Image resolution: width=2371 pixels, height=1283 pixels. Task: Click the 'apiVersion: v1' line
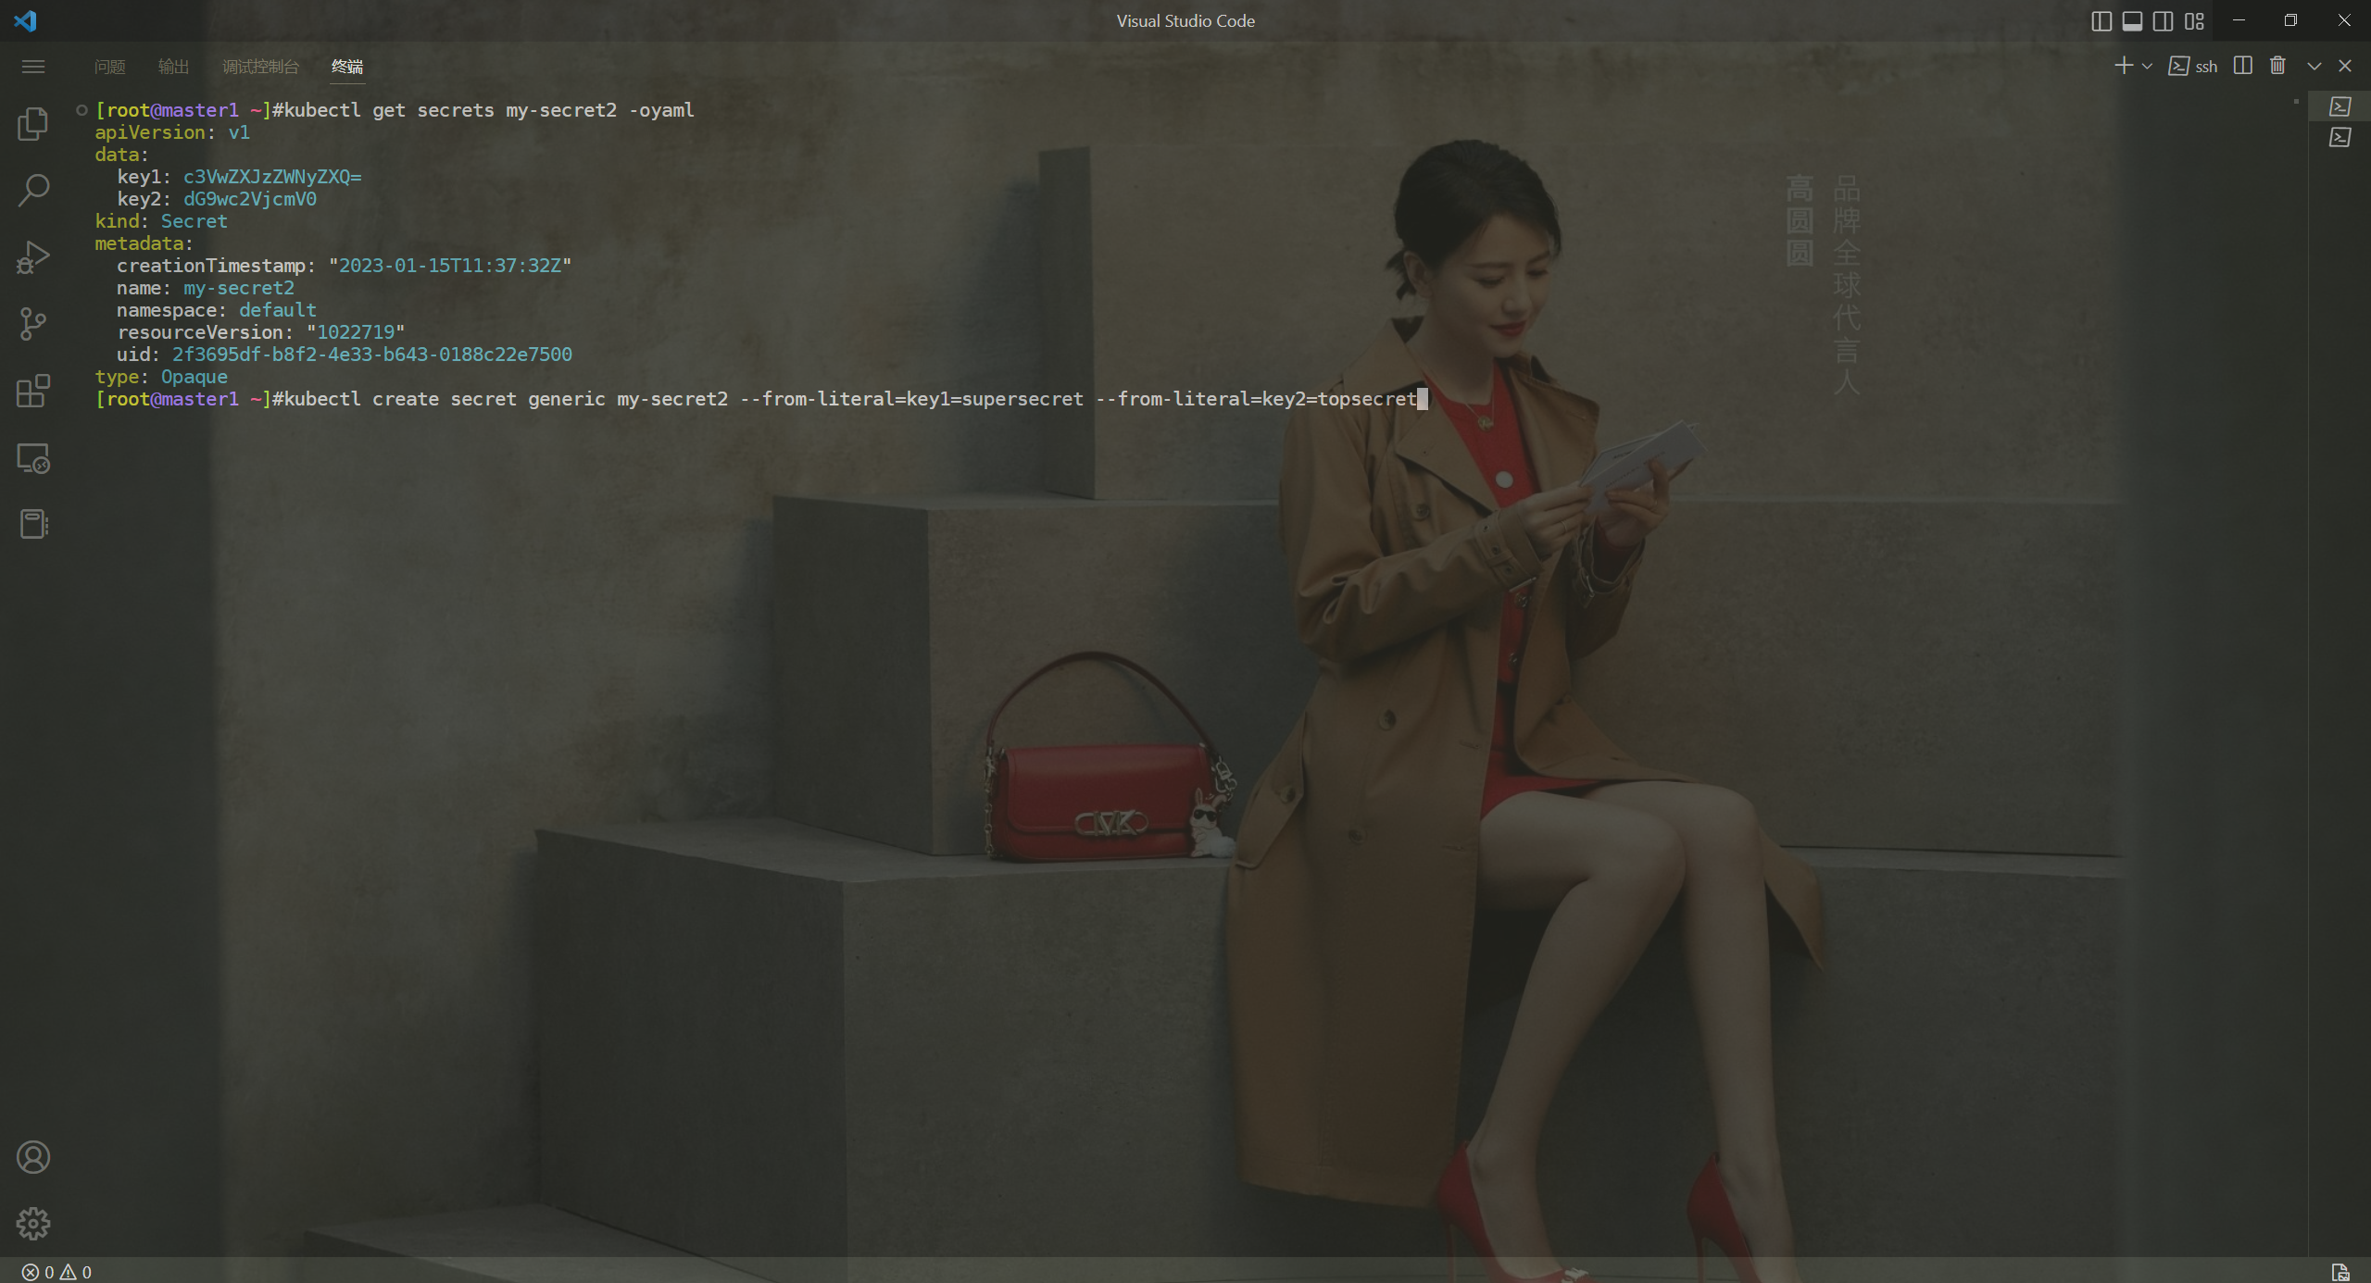tap(172, 132)
